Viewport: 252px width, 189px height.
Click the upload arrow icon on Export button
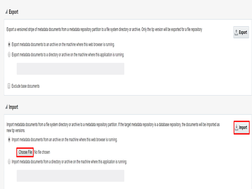pos(236,33)
